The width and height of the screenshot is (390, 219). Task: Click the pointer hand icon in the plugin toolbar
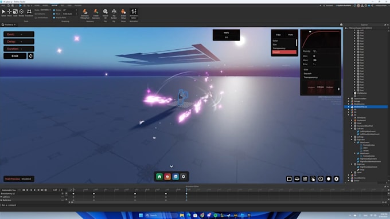(x=313, y=179)
